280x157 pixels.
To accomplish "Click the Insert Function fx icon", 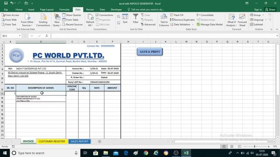I will pyautogui.click(x=47, y=36).
